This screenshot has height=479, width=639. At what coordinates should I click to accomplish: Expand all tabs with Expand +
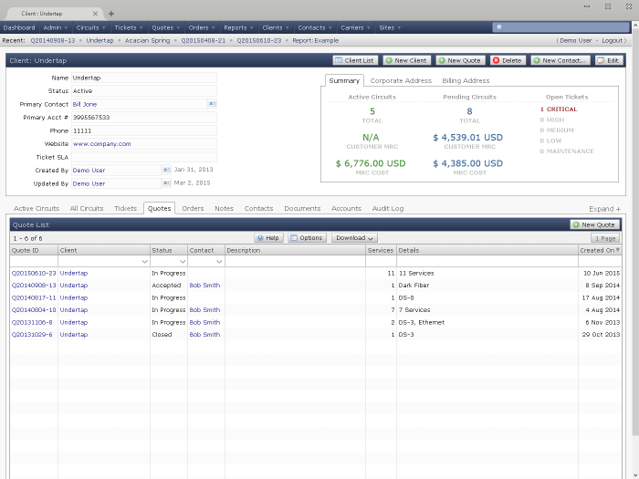click(606, 209)
